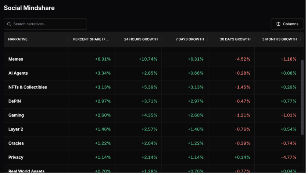This screenshot has height=175, width=308.
Task: Sort by 3 Months Growth header
Action: (279, 39)
